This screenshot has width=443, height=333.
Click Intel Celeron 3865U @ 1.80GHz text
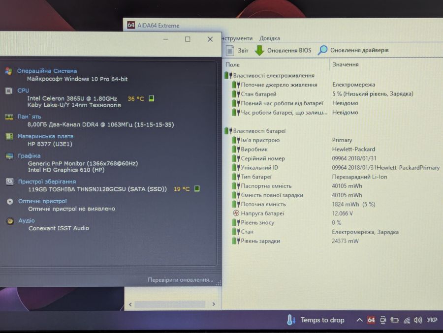click(x=72, y=98)
